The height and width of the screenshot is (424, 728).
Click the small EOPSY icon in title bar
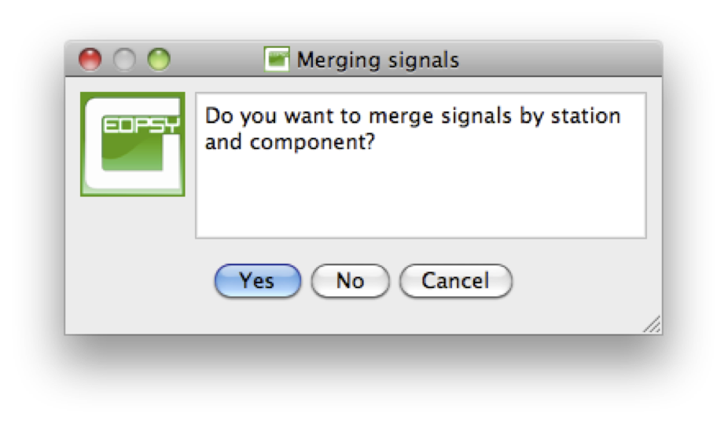click(277, 60)
